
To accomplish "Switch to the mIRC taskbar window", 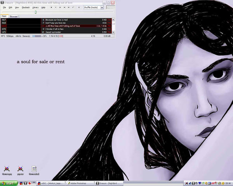I will click(51, 183).
